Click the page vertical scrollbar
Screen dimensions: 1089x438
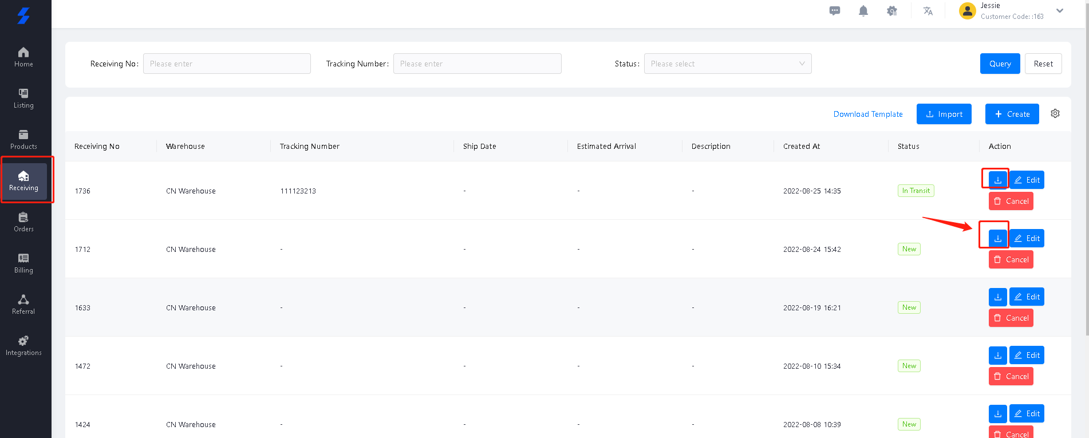(x=1087, y=168)
